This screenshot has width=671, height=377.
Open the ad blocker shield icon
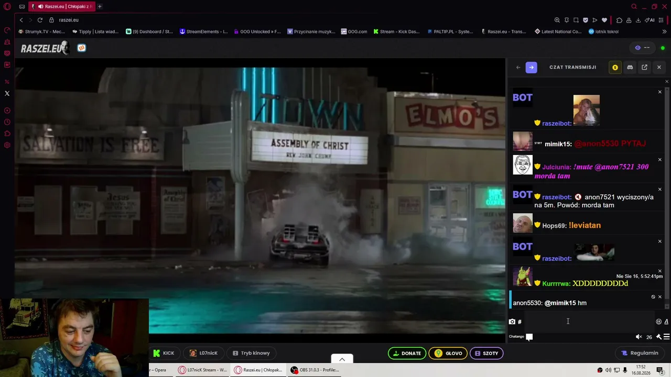(x=586, y=20)
